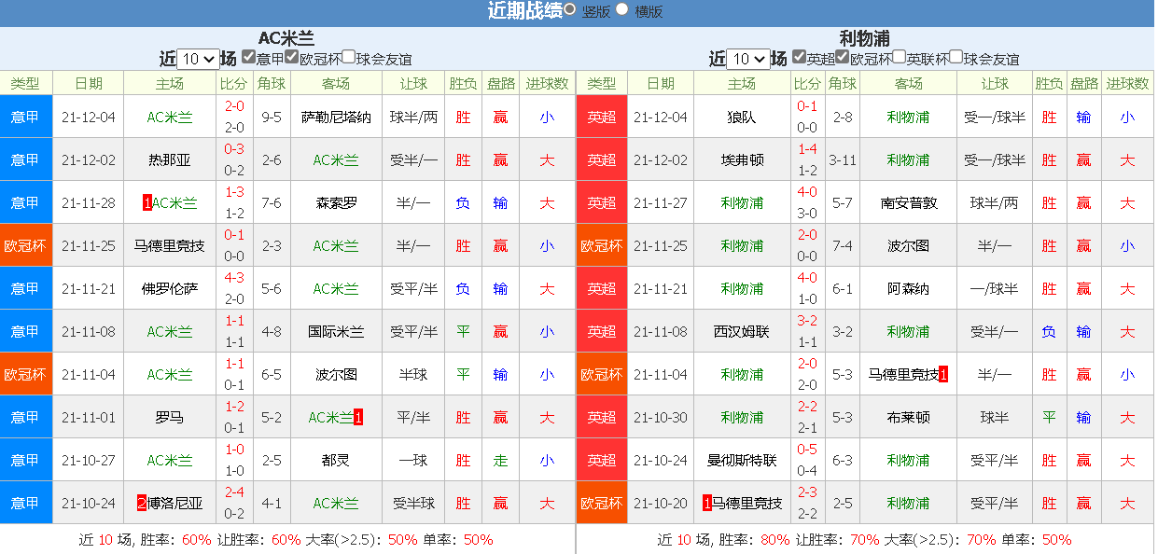Viewport: 1158px width, 554px height.
Task: Click red card badge on AC米兰 in 21-11-28 row
Action: [x=146, y=202]
